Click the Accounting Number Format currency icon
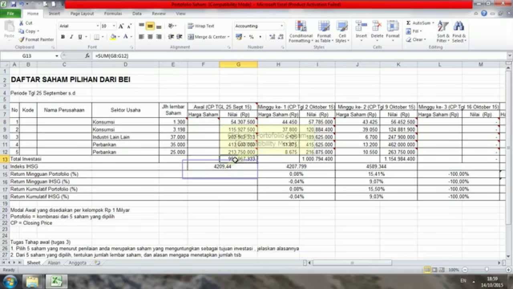 239,37
